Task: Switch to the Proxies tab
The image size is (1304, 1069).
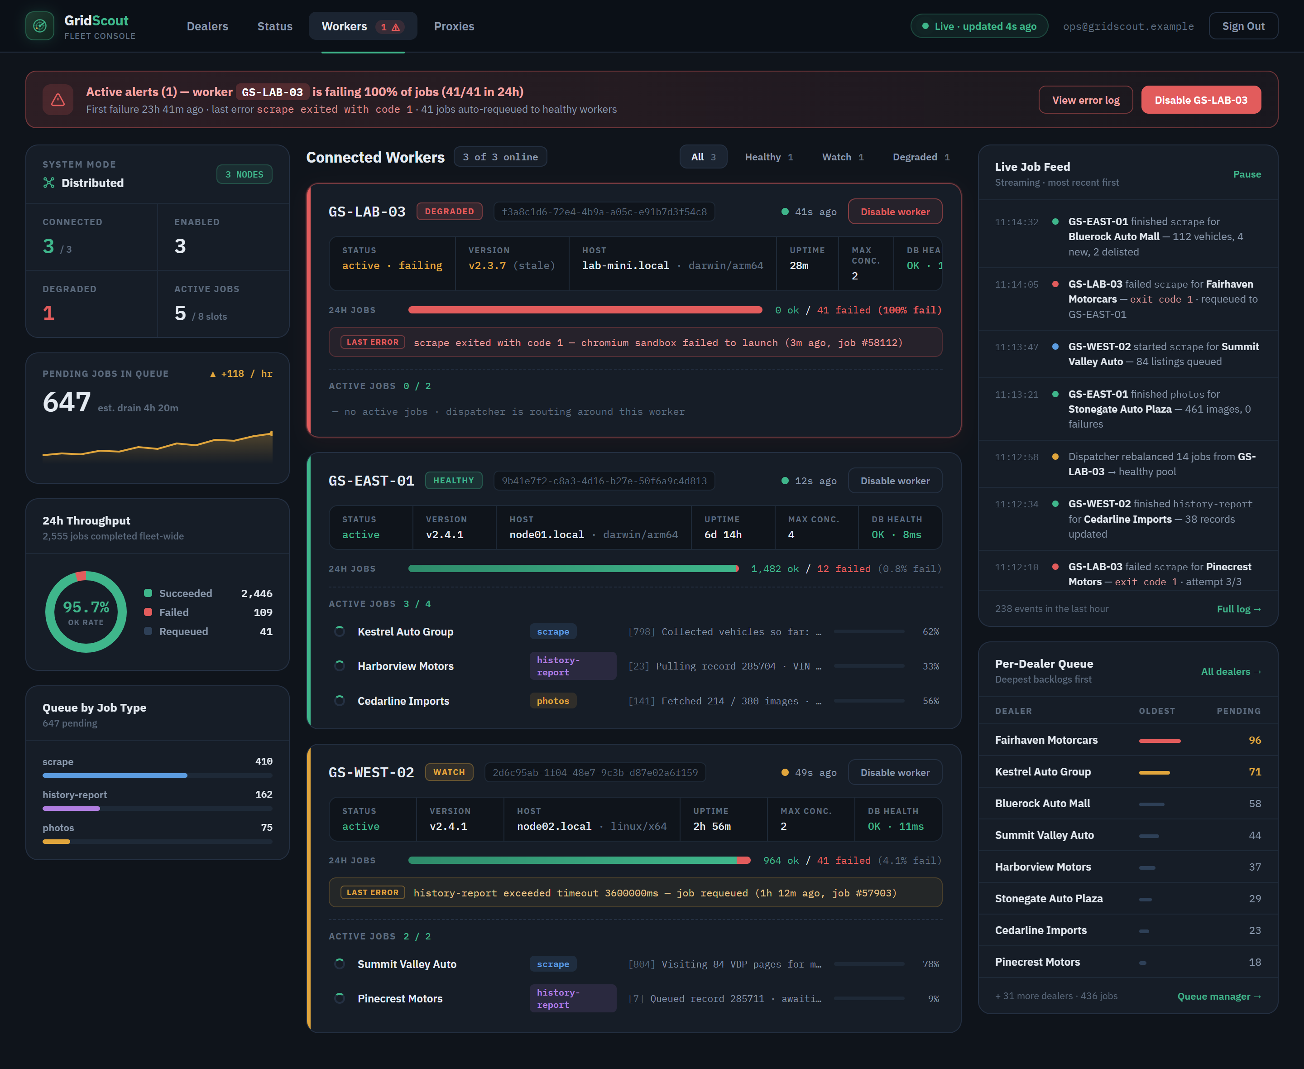Action: (454, 26)
